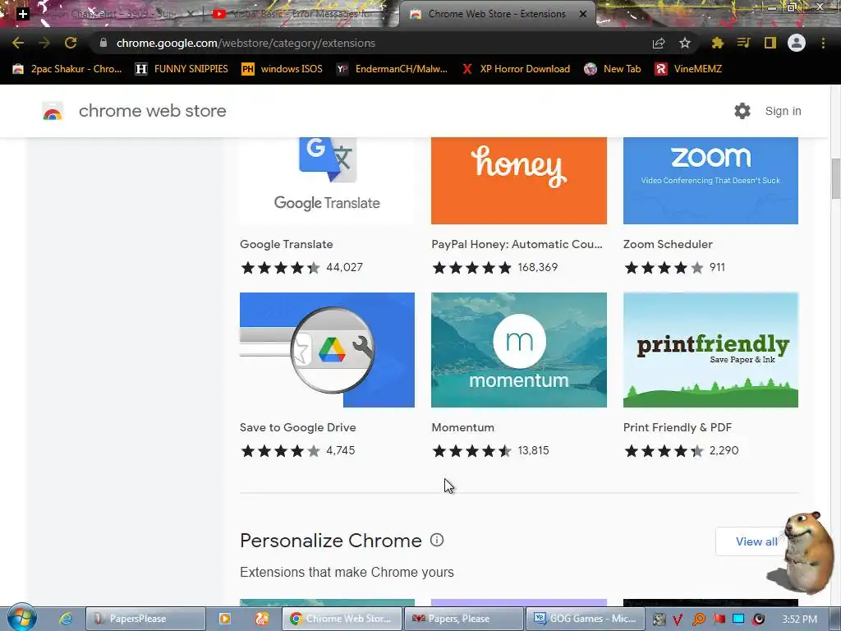Toggle the side panel icon

770,43
